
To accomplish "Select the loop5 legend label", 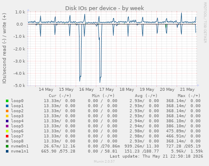I will pos(17,126).
